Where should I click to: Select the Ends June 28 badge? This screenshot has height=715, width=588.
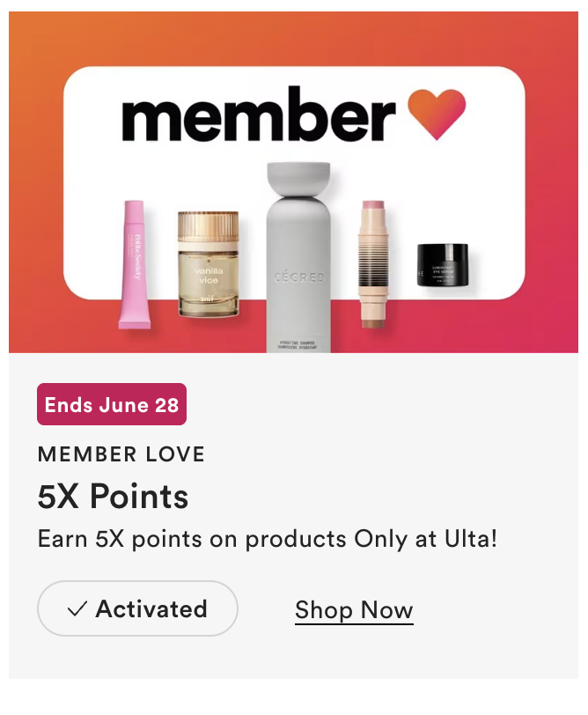pos(112,404)
